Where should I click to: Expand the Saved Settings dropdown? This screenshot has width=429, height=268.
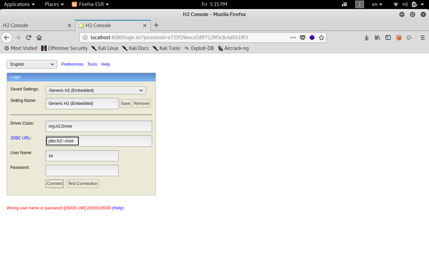96,90
